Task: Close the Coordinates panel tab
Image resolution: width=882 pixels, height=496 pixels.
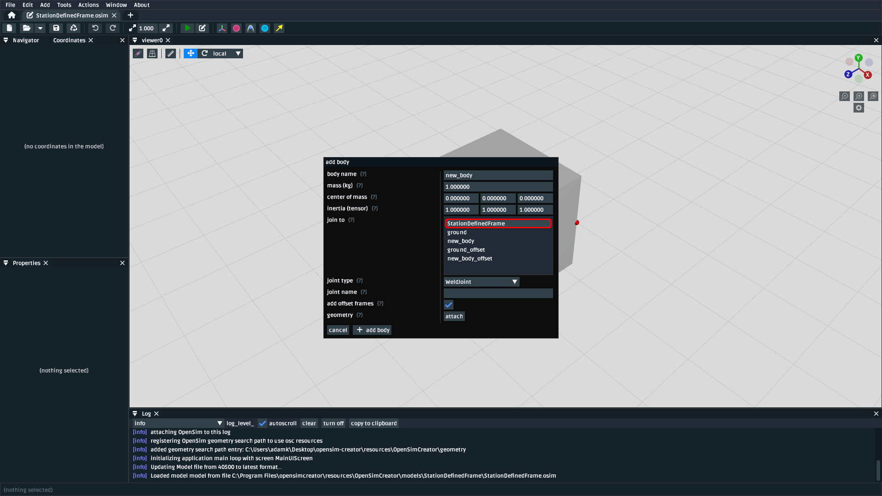Action: point(91,40)
